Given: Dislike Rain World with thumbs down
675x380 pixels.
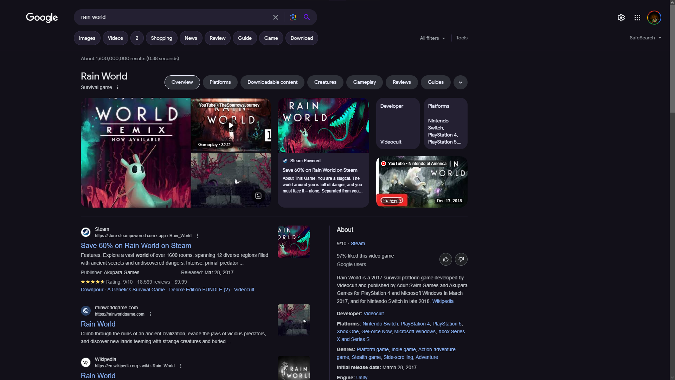Looking at the screenshot, I should click(461, 259).
